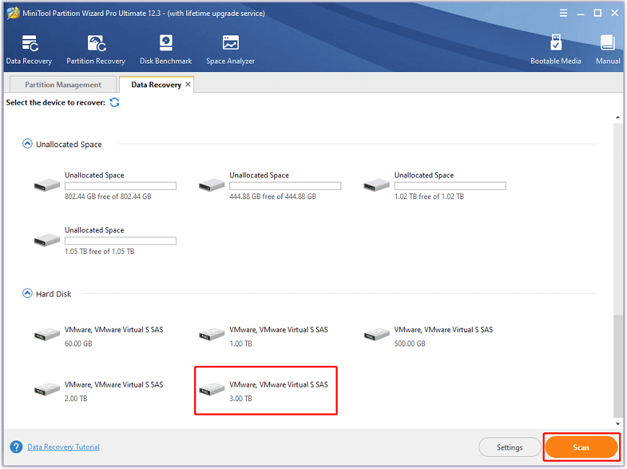
Task: Click the 444.88 GB usage bar
Action: (285, 185)
